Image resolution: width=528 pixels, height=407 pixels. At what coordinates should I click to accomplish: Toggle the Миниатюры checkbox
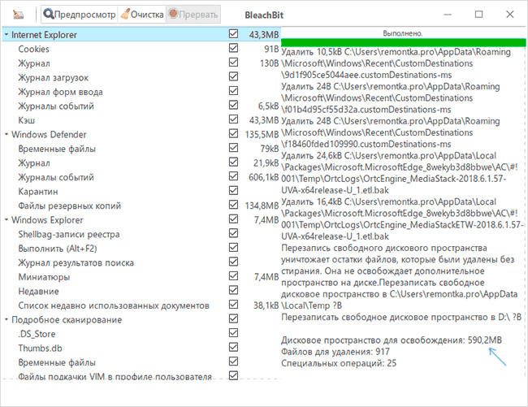(233, 276)
